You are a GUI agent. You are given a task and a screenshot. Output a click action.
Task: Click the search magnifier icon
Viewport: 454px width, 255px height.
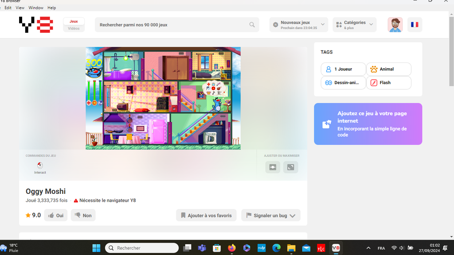[x=252, y=25]
